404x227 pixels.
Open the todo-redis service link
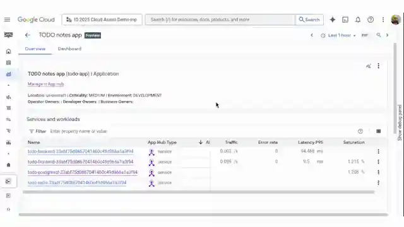click(77, 183)
